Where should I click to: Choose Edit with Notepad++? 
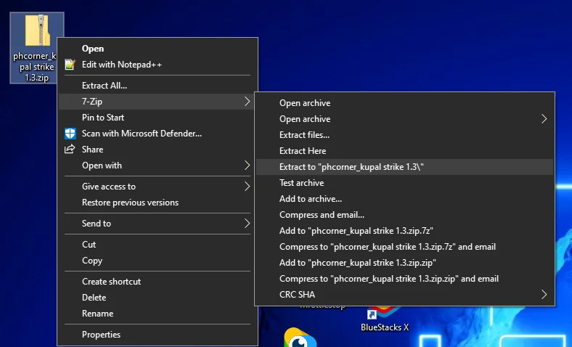[x=158, y=65]
